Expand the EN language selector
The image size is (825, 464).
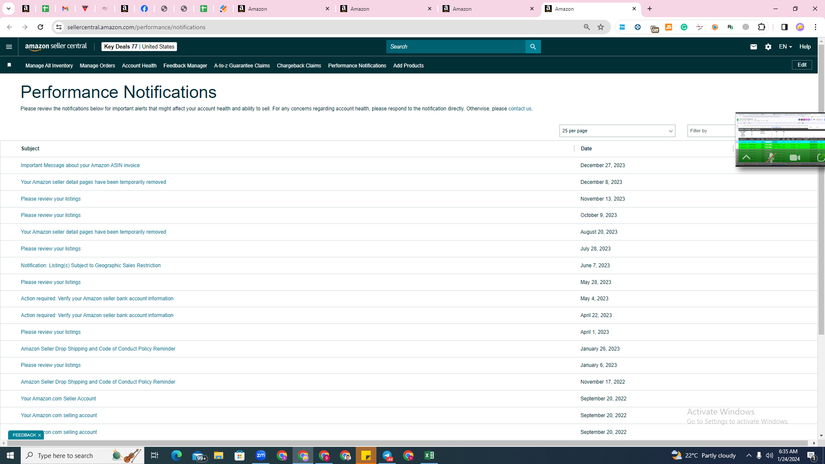click(x=785, y=47)
